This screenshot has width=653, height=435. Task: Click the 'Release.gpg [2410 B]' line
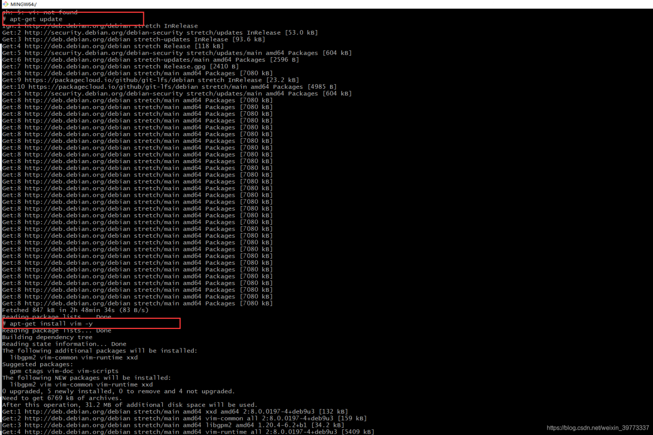[x=120, y=66]
